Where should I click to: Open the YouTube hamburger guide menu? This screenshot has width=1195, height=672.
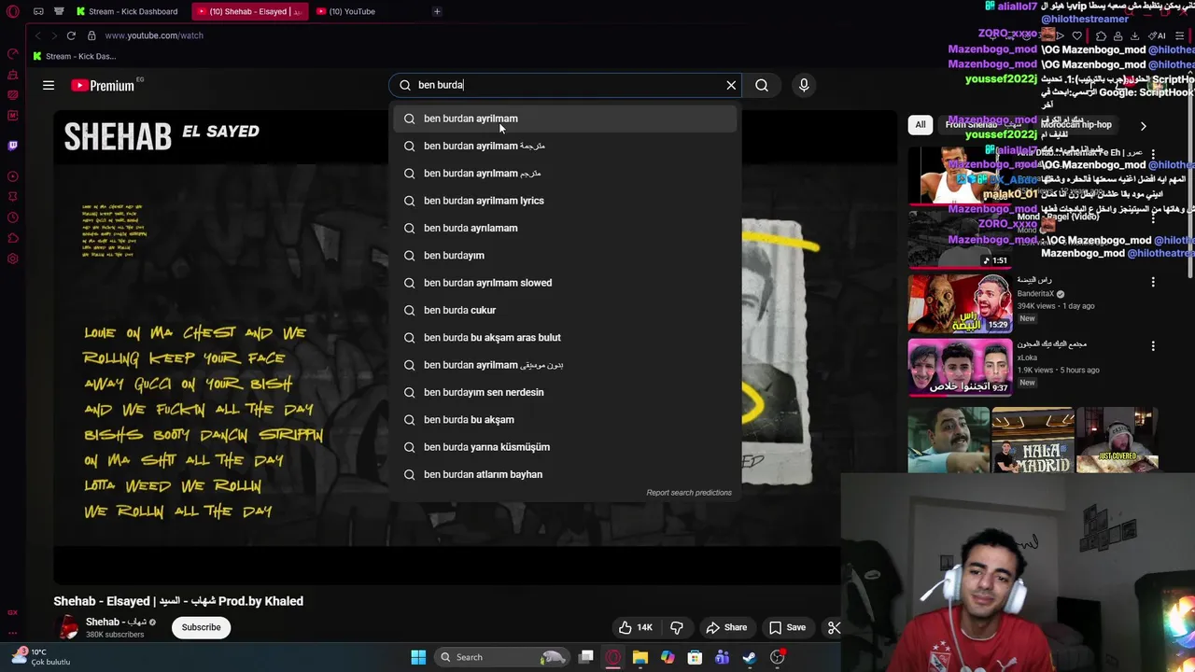pyautogui.click(x=49, y=85)
